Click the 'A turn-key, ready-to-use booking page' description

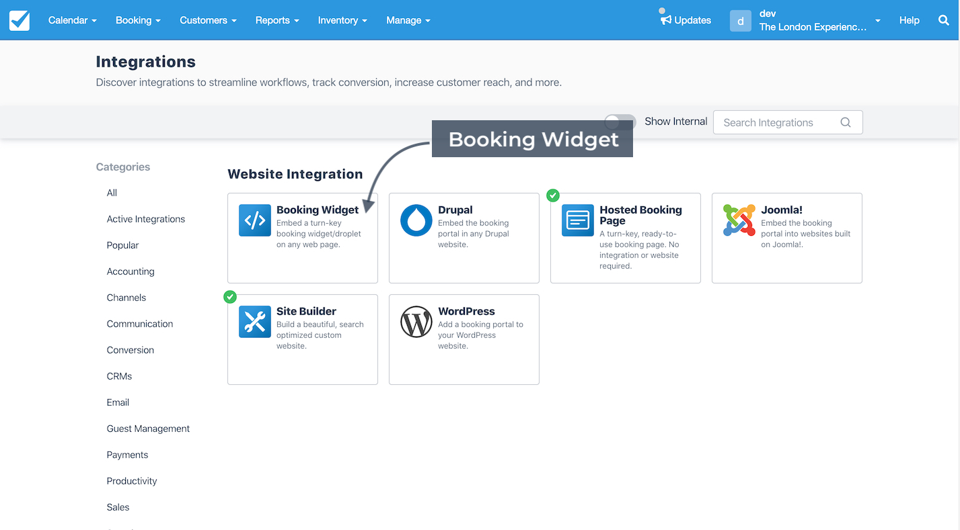[639, 250]
